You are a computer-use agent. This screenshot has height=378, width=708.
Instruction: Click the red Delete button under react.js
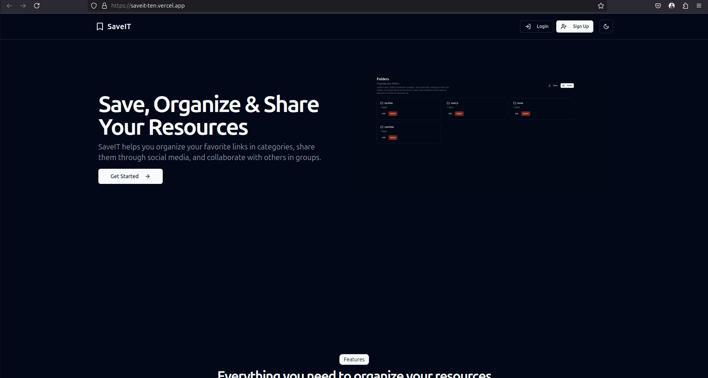point(459,114)
